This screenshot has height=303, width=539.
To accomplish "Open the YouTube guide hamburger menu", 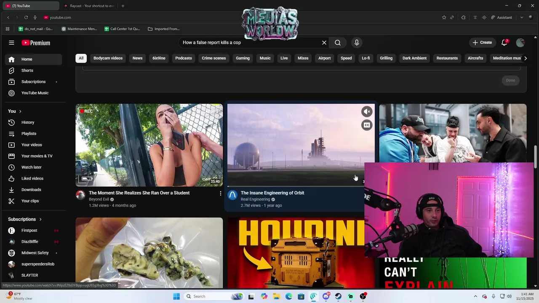I will coord(11,43).
